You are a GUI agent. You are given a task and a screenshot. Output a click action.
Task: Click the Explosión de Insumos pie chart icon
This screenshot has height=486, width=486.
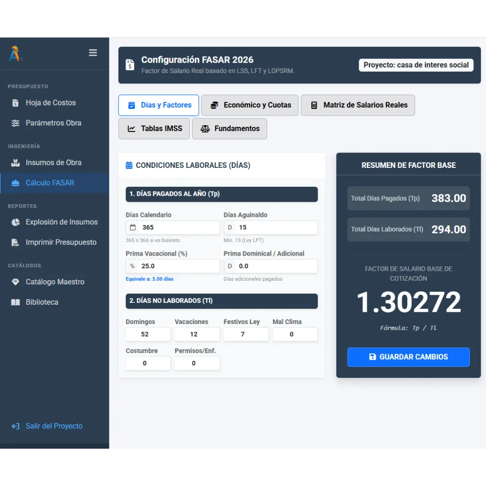pyautogui.click(x=15, y=222)
